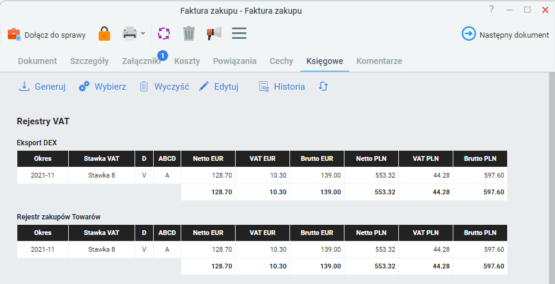Click the briefcase Dołącz do sprawy icon
The height and width of the screenshot is (284, 555).
(x=14, y=34)
